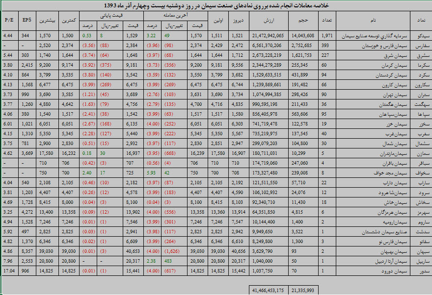Viewport: 432px width, 295px height.
Task: Click the name سیمان هرمزگان
Action: pos(392,213)
